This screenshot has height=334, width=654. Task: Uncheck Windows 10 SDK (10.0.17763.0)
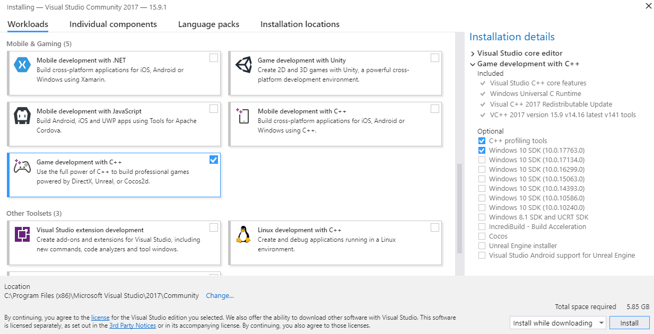[x=482, y=151]
